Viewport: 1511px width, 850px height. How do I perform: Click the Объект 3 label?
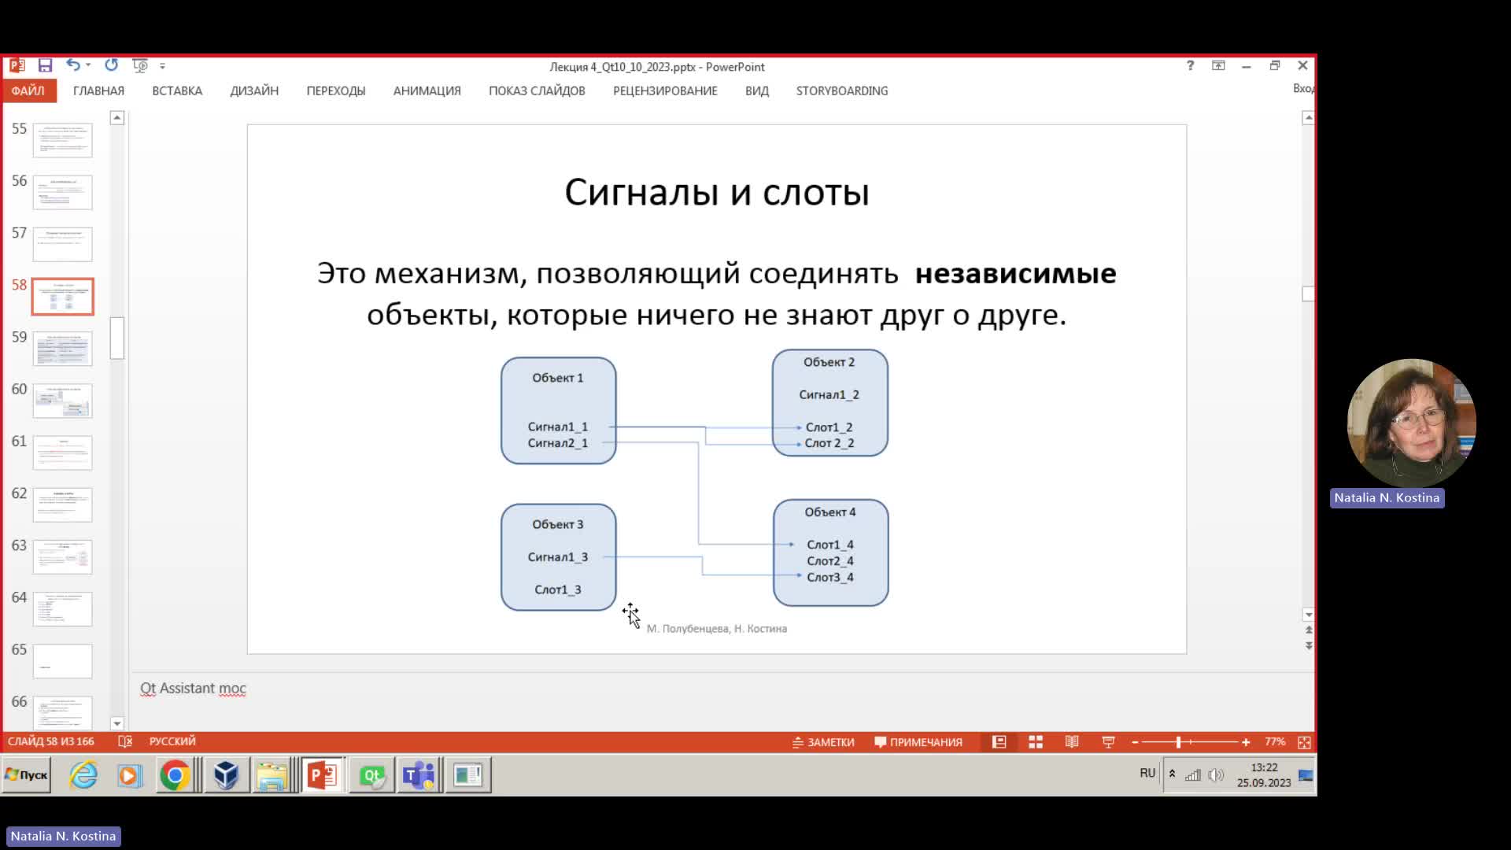557,524
